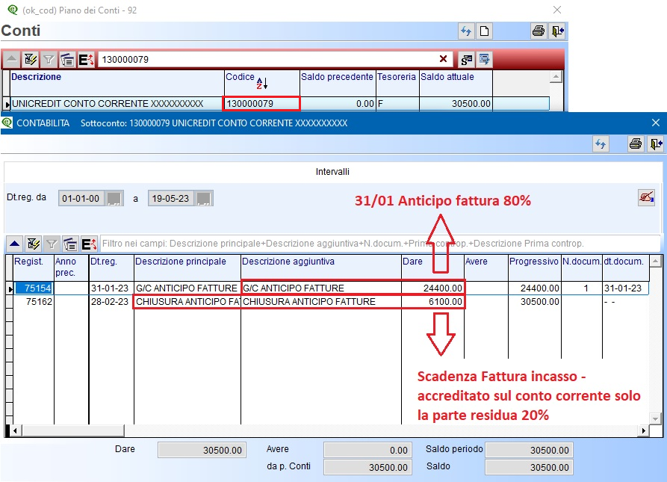Click last icon on Conti red search bar
The image size is (667, 482).
click(484, 60)
